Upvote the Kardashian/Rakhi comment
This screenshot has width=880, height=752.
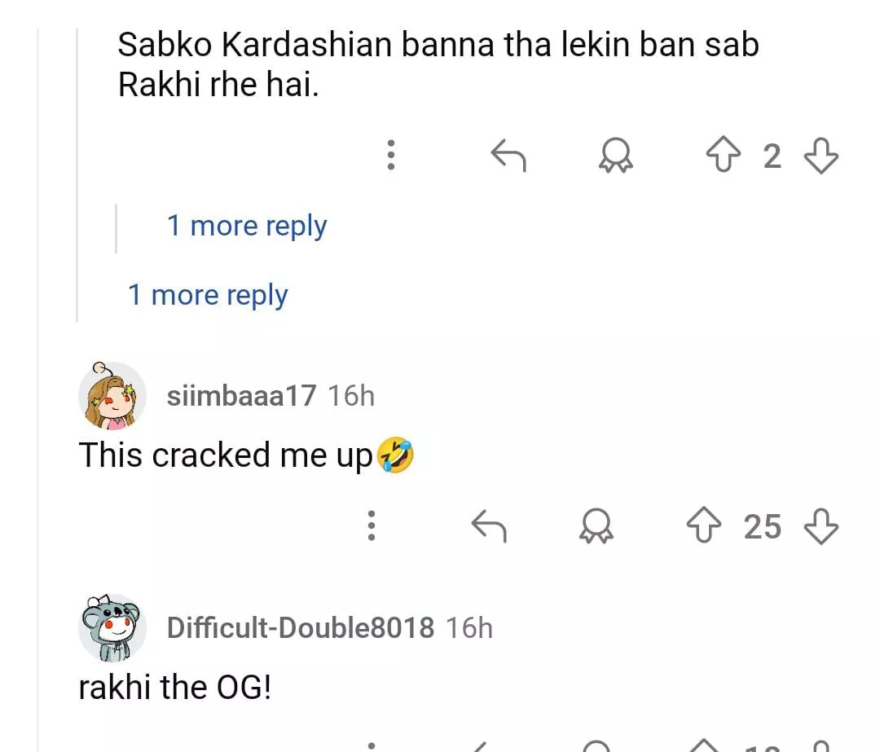point(724,155)
